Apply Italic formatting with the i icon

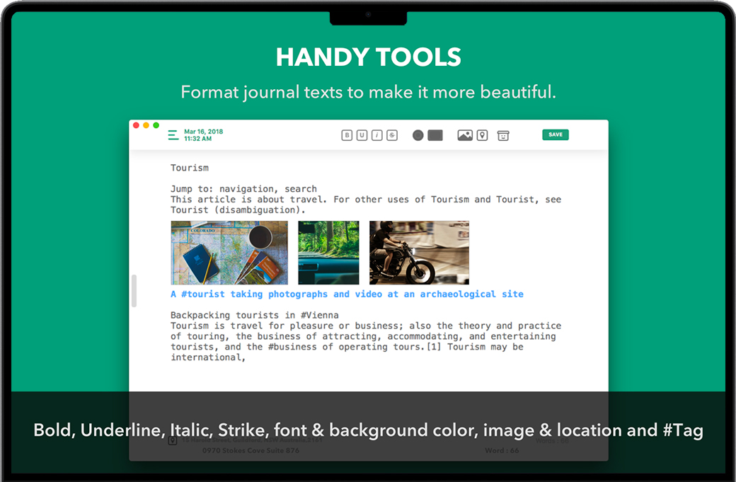pos(377,135)
